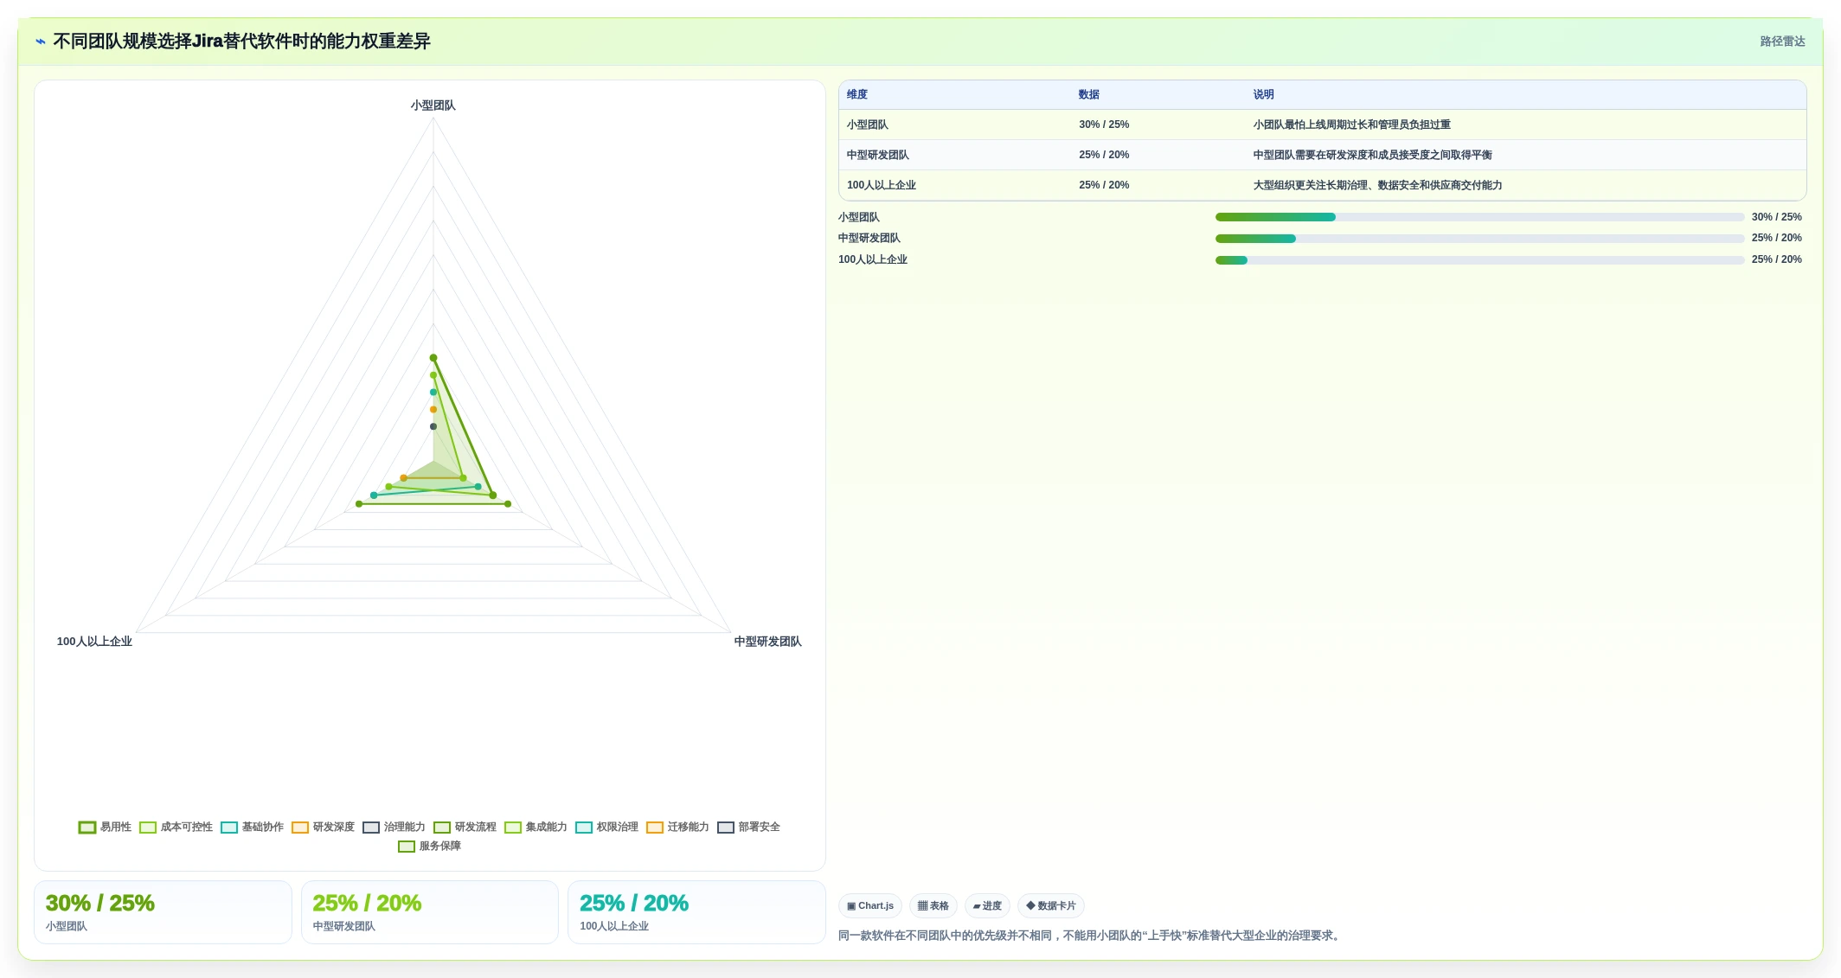Toggle the 治理能力 legend series

click(394, 827)
